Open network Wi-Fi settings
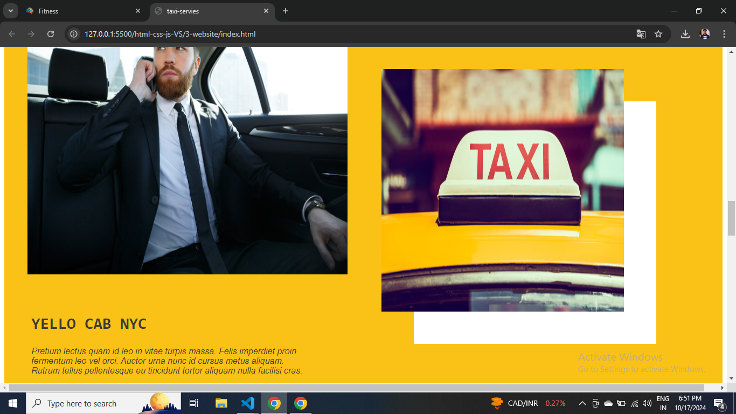736x414 pixels. [x=635, y=403]
